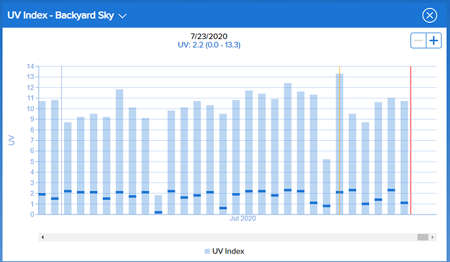The image size is (450, 262).
Task: Click the orange selected-date marker line
Action: click(x=339, y=141)
